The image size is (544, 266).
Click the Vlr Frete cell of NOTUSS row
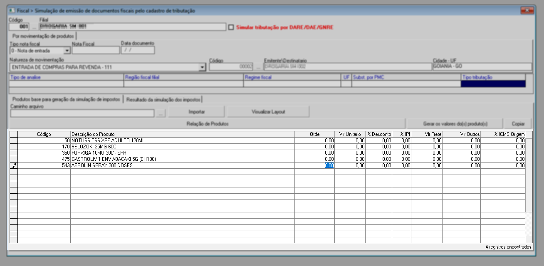click(x=426, y=140)
